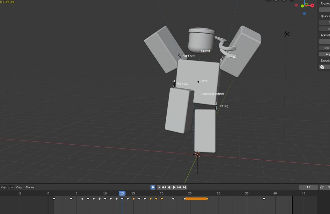330x214 pixels.
Task: Select the keyframe diamond at frame 10
Action: pyautogui.click(x=105, y=198)
